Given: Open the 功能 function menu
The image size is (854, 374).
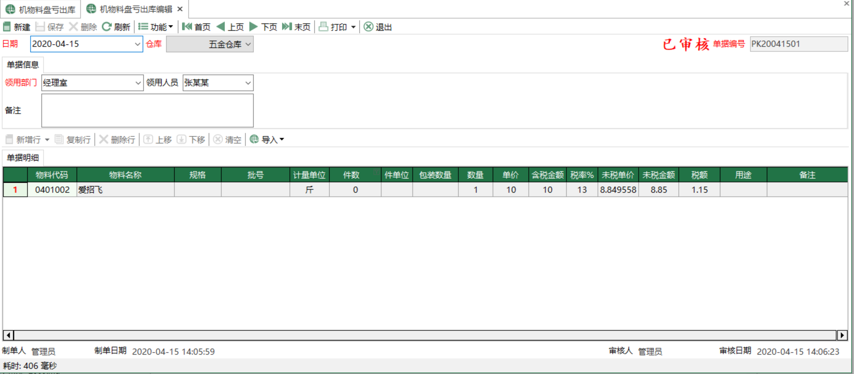Looking at the screenshot, I should pos(156,27).
